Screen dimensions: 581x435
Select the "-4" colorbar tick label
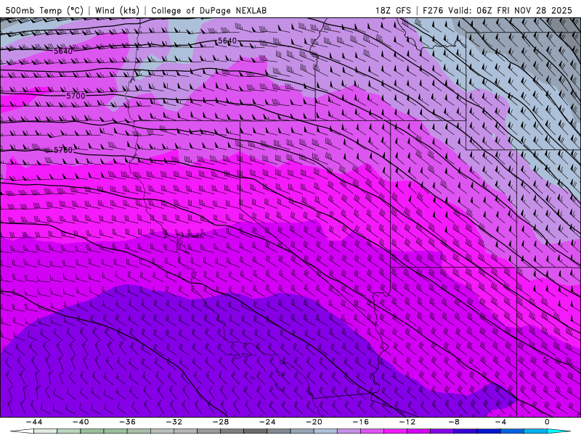pos(500,422)
